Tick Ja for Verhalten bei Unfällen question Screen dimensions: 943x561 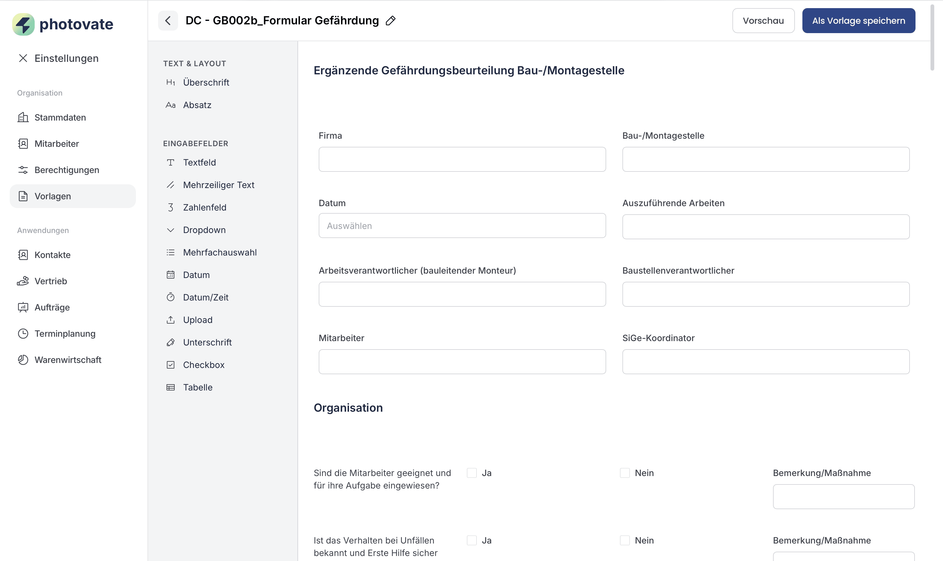coord(471,540)
